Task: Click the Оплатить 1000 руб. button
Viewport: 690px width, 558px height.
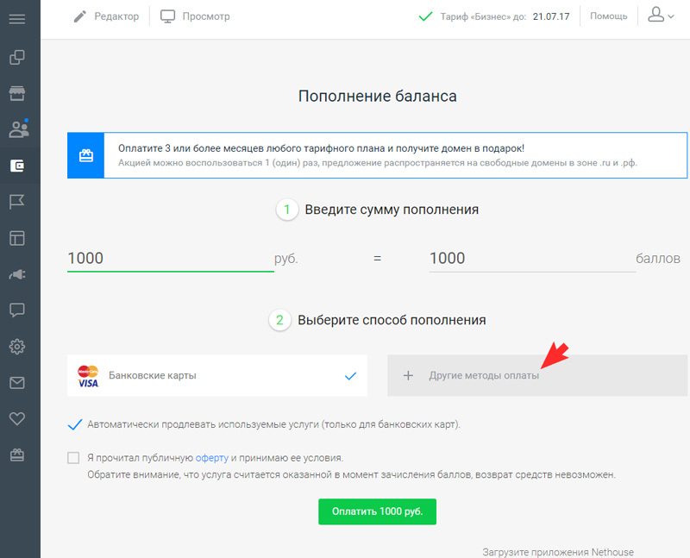Action: tap(377, 511)
